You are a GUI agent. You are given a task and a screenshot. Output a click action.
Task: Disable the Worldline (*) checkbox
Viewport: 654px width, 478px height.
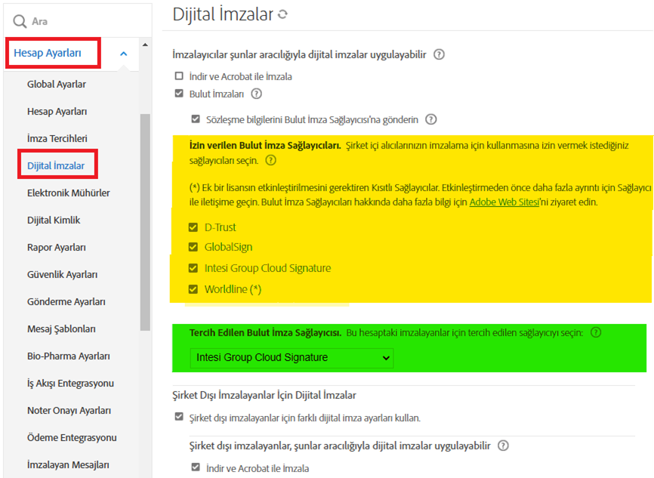click(x=192, y=288)
